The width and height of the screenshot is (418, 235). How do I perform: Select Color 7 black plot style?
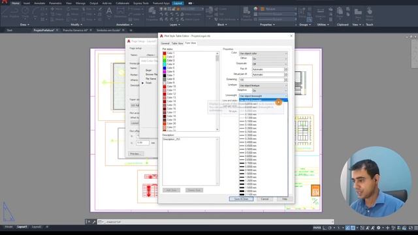(x=169, y=76)
